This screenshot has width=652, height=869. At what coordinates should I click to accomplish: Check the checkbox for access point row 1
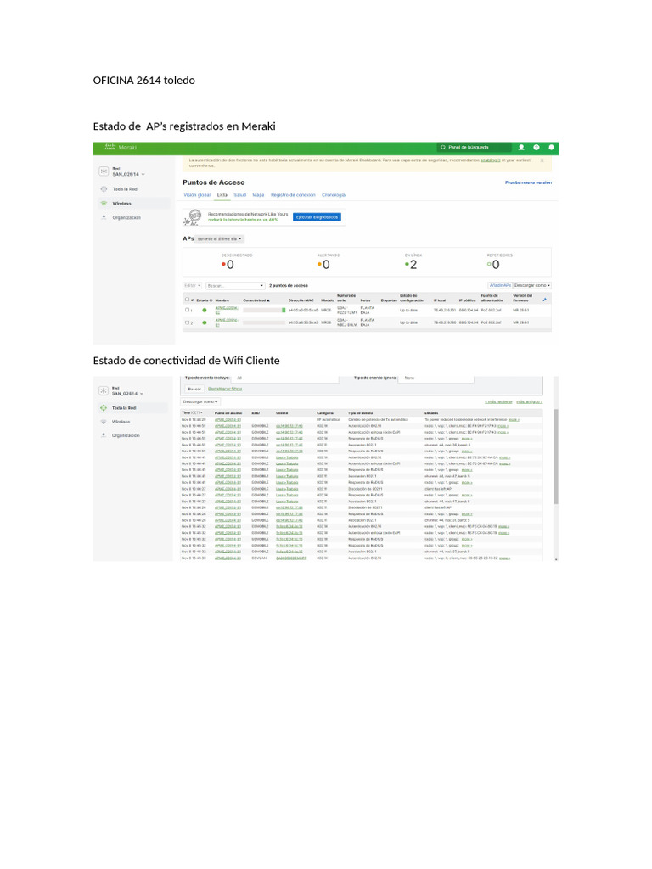pyautogui.click(x=188, y=310)
